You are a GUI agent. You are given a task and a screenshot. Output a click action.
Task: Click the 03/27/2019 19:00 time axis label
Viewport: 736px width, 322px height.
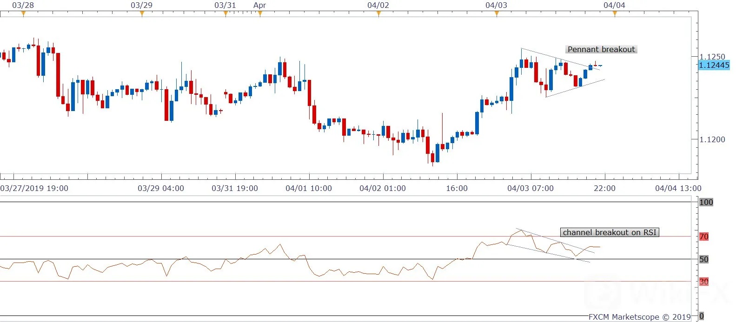[x=34, y=188]
